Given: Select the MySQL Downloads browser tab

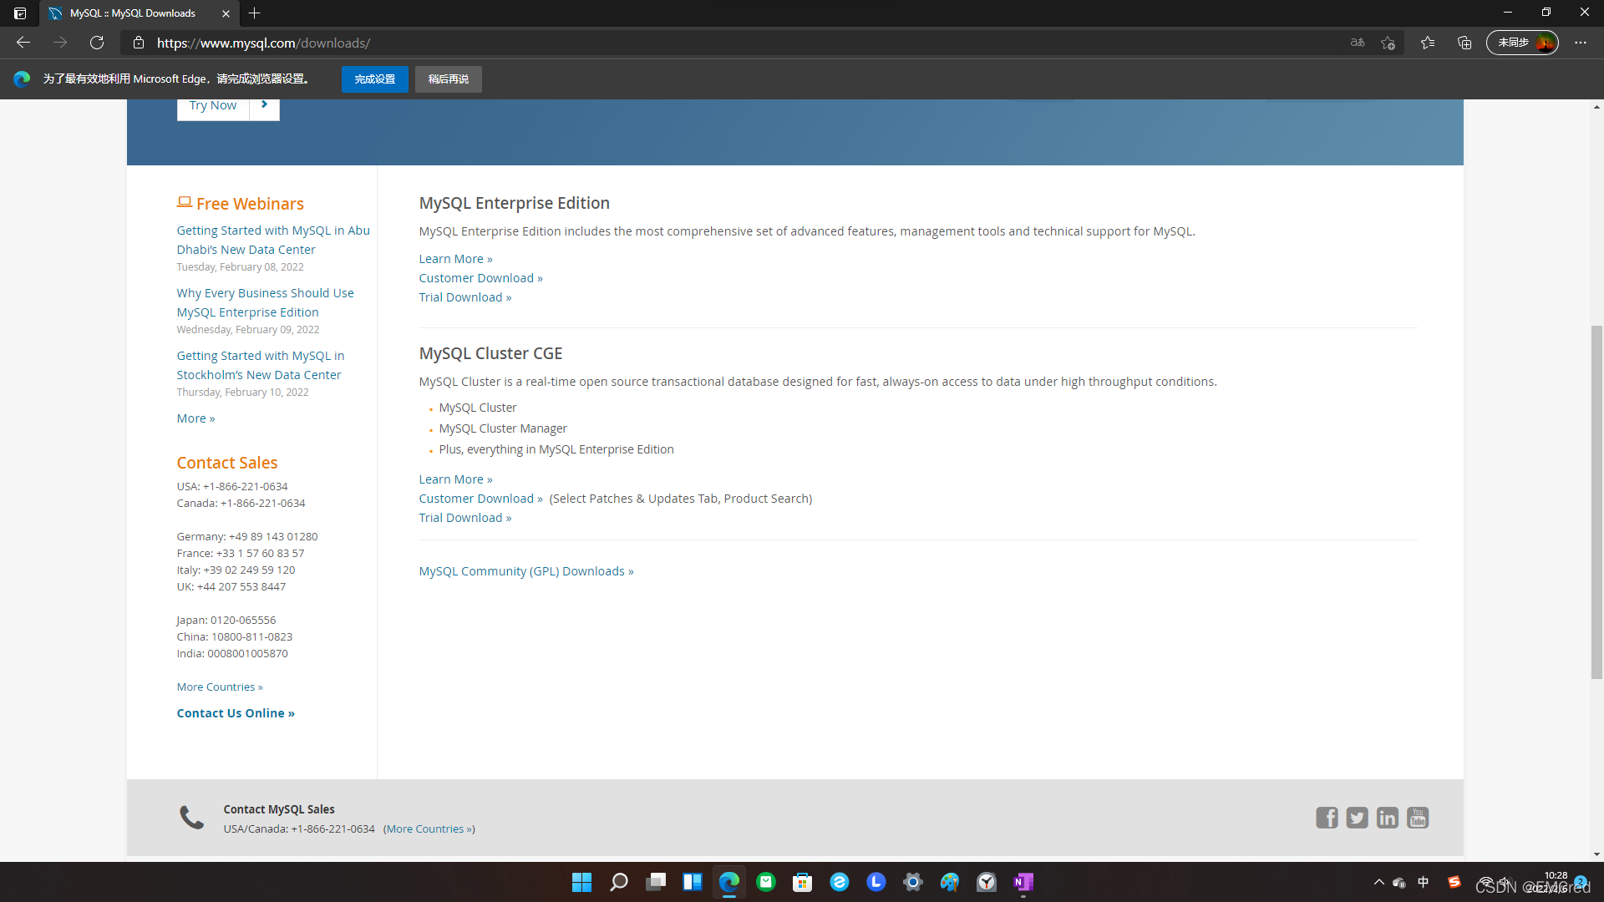Looking at the screenshot, I should [x=134, y=13].
